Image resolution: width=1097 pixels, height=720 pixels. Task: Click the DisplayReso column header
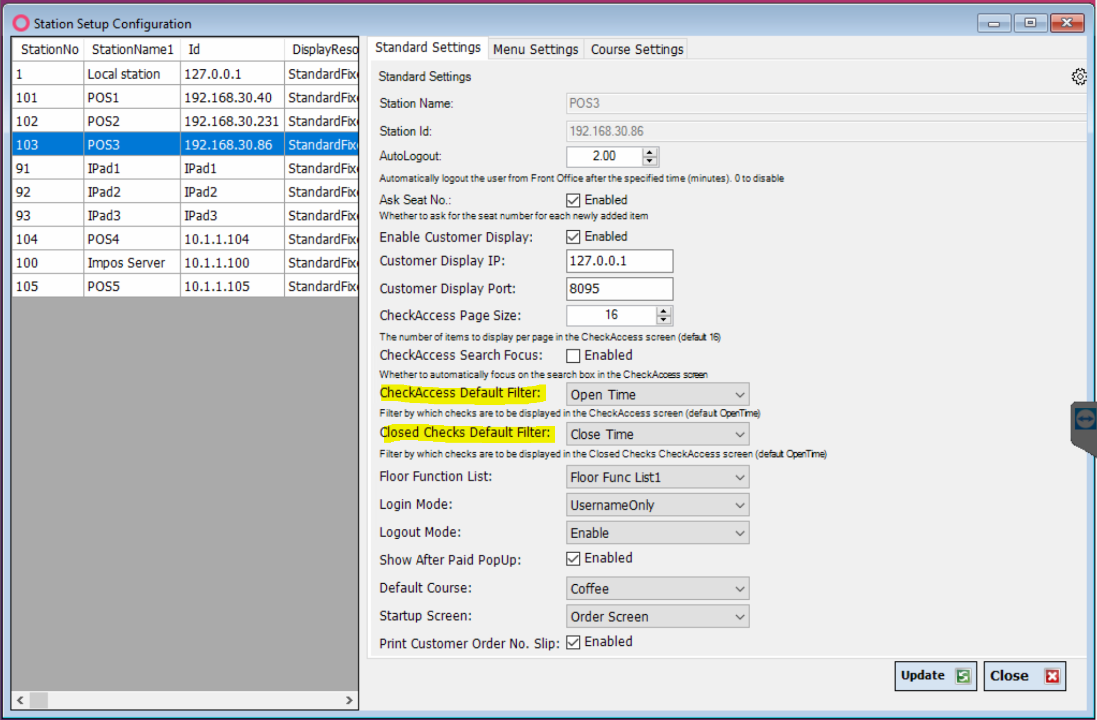pos(321,49)
